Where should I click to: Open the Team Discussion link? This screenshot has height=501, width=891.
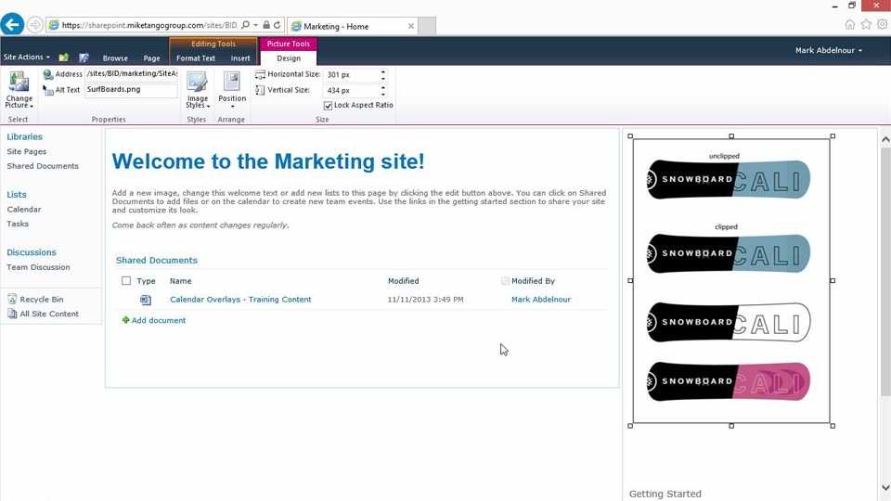point(38,267)
